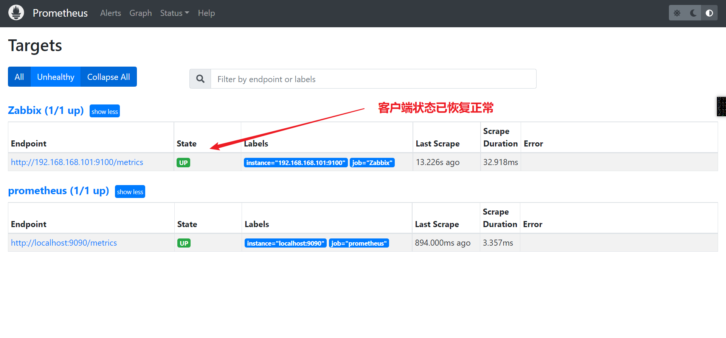
Task: Click the 13.226s ago last scrape value
Action: 438,162
